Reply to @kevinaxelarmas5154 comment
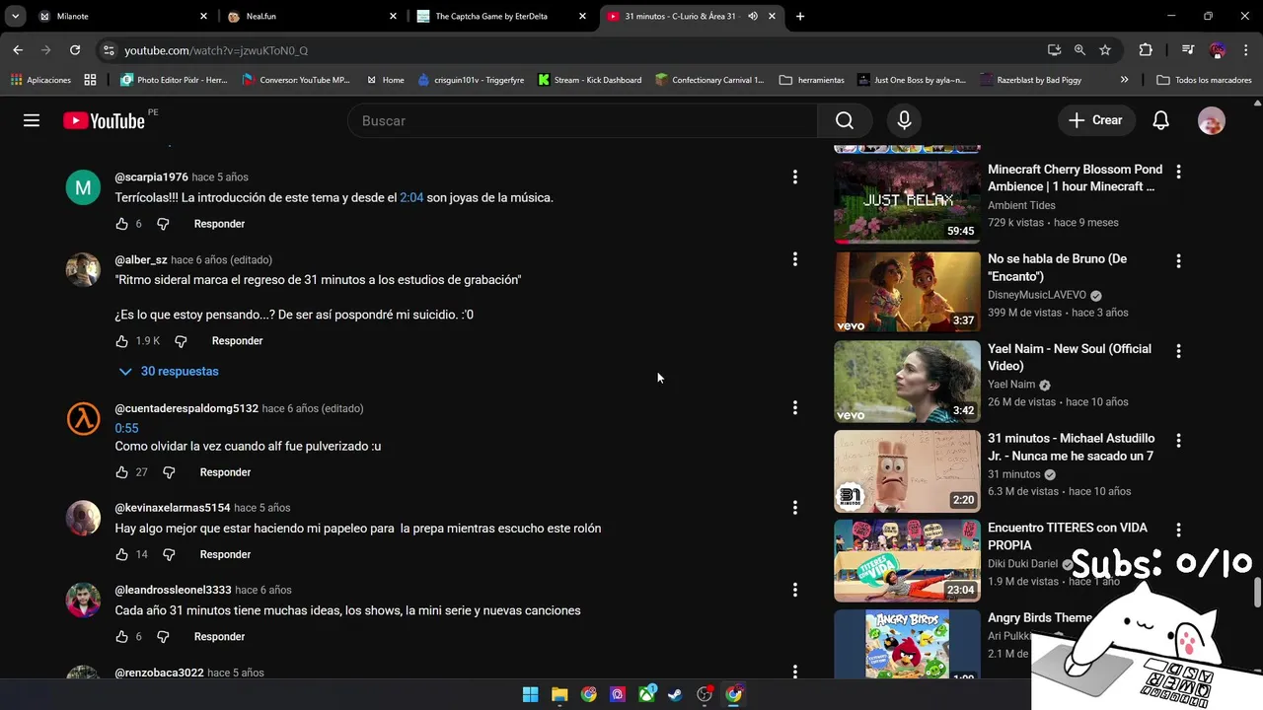The height and width of the screenshot is (710, 1263). click(225, 554)
